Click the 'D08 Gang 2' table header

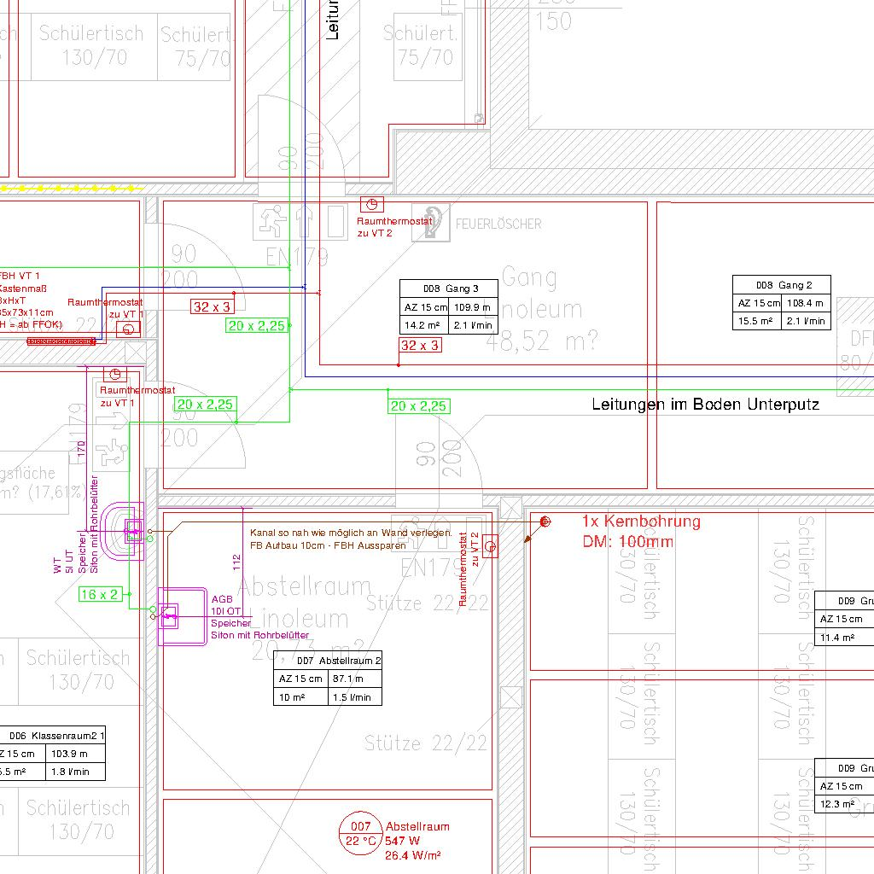tap(781, 284)
